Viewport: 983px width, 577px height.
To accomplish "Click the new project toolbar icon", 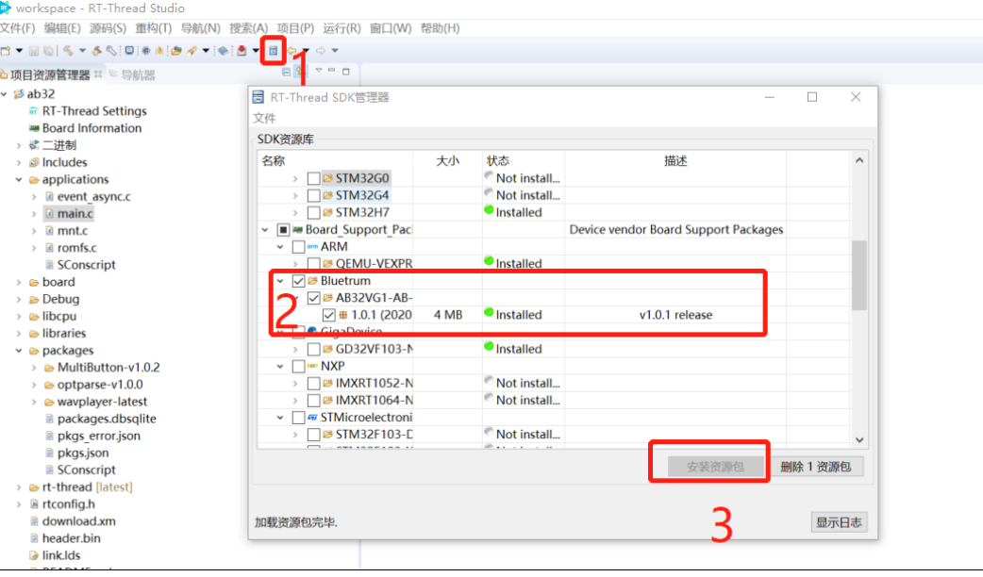I will (x=6, y=51).
